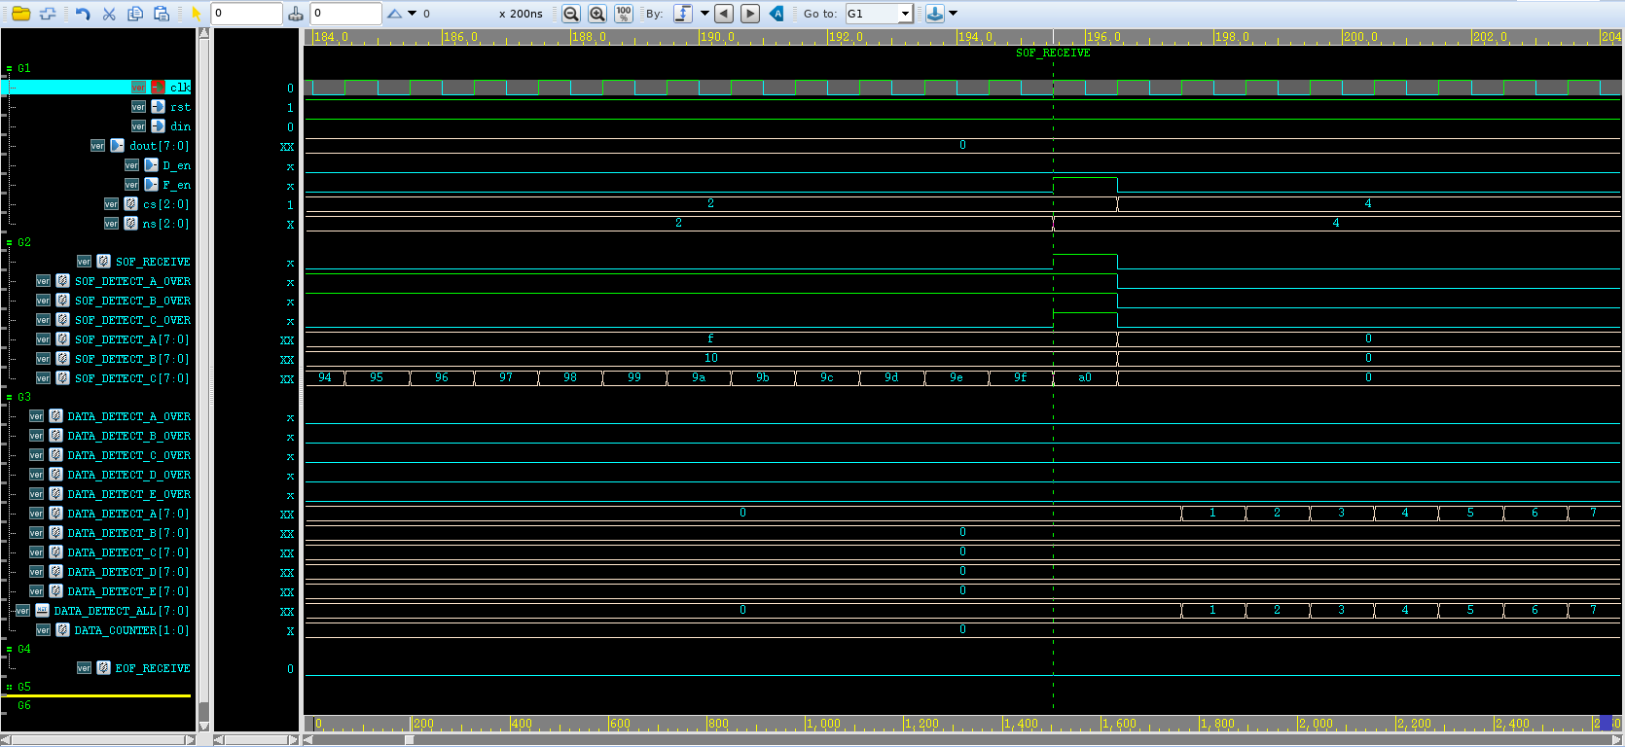Open dropdown beside the download tray icon
Screen dimensions: 1625x747
point(953,14)
